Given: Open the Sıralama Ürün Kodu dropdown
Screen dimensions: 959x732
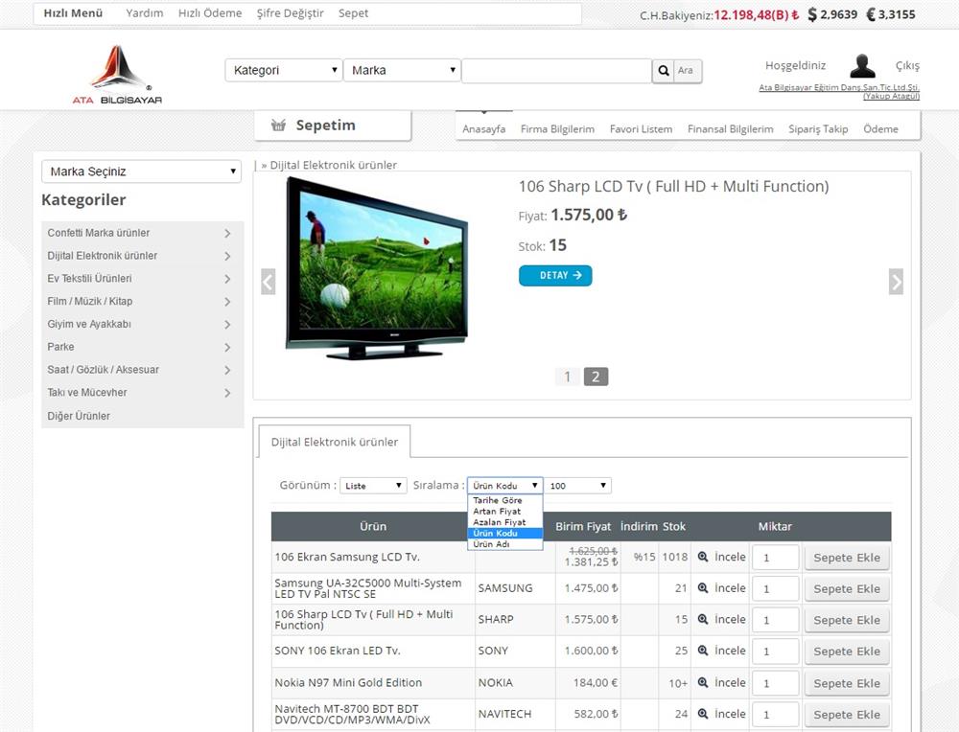Looking at the screenshot, I should coord(505,486).
